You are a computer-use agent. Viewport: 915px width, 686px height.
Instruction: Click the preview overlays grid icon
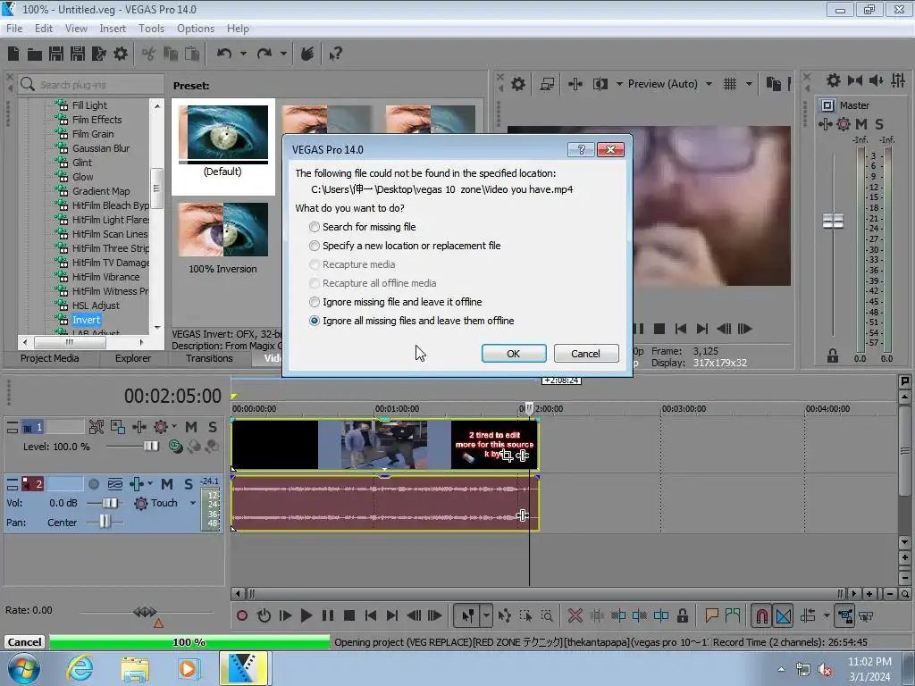730,84
